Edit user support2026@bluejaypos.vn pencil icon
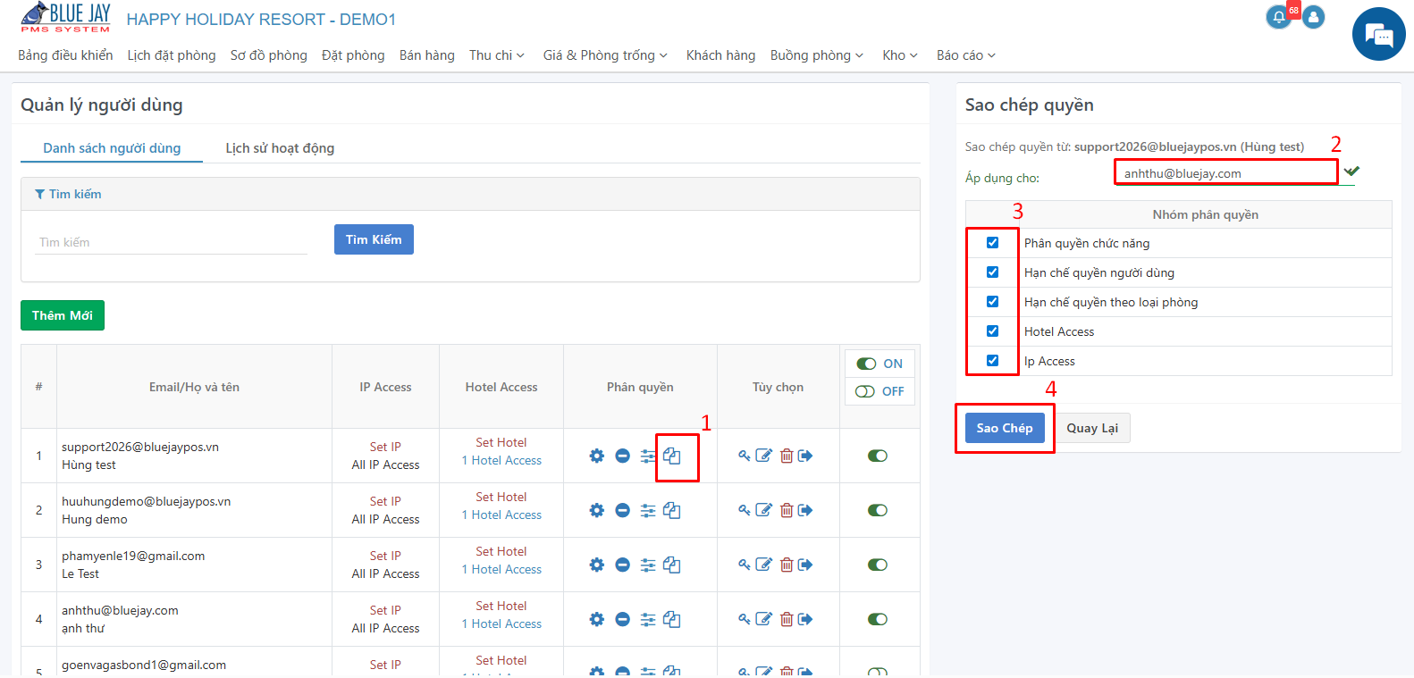Image resolution: width=1414 pixels, height=678 pixels. (x=764, y=456)
